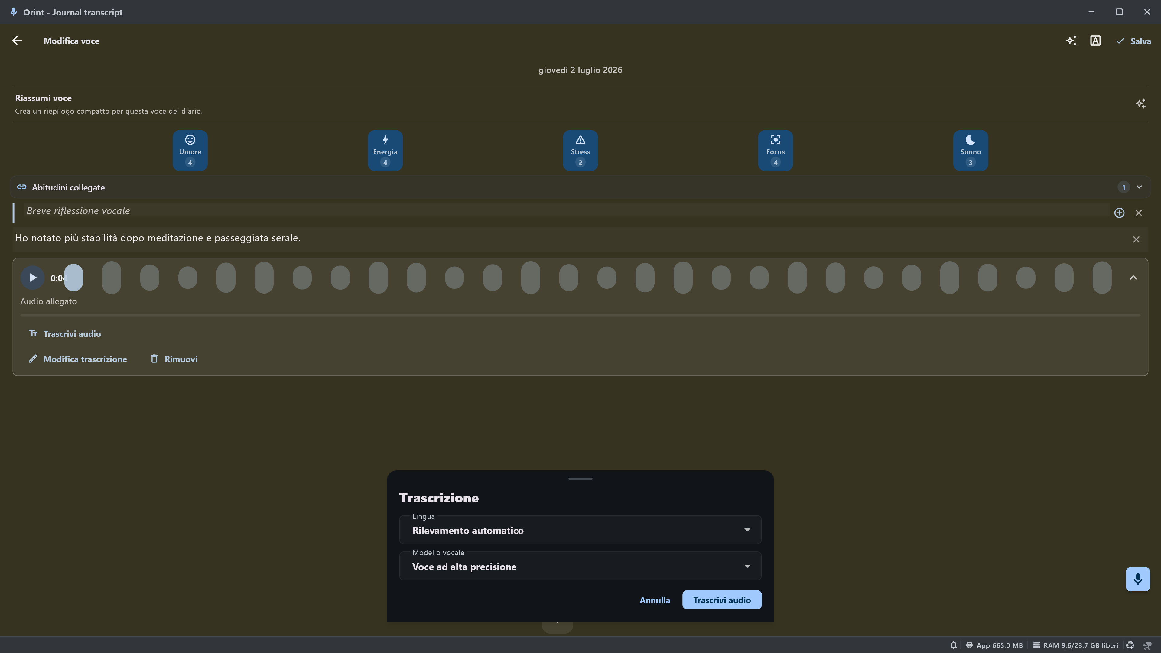Select the Stress rating chip
1161x653 pixels.
point(580,151)
